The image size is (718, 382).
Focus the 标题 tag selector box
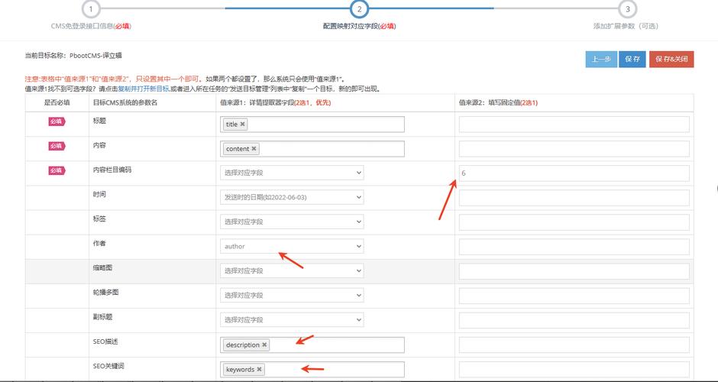click(312, 124)
